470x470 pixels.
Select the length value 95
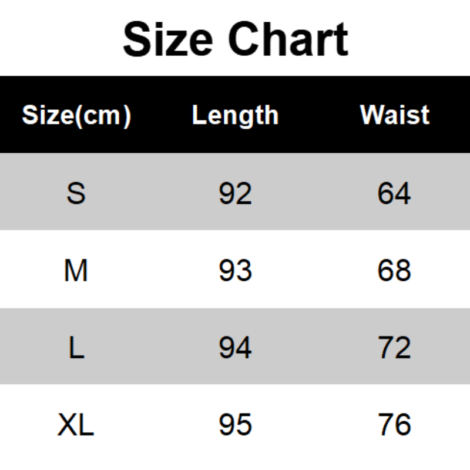[x=235, y=425]
